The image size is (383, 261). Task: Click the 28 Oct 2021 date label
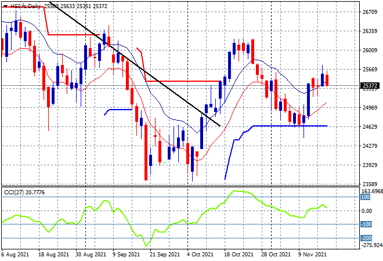(276, 255)
